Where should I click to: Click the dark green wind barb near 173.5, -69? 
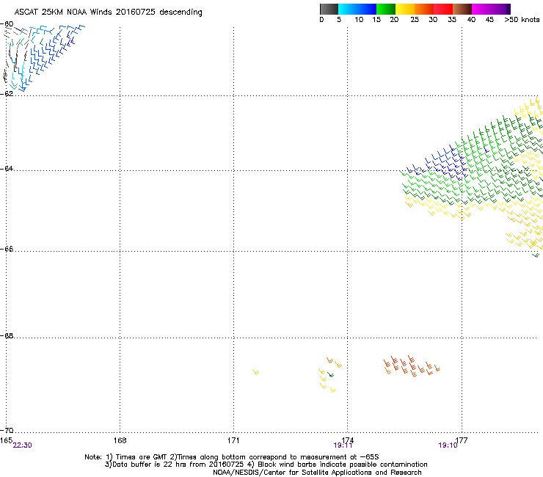point(331,375)
